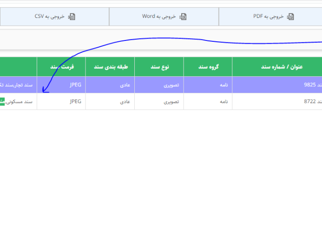Viewport: 322px width, 239px height.
Task: Click the PDF file icon
Action: coord(290,17)
